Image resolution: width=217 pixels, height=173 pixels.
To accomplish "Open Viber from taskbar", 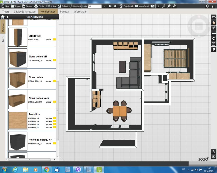I will [78, 169].
